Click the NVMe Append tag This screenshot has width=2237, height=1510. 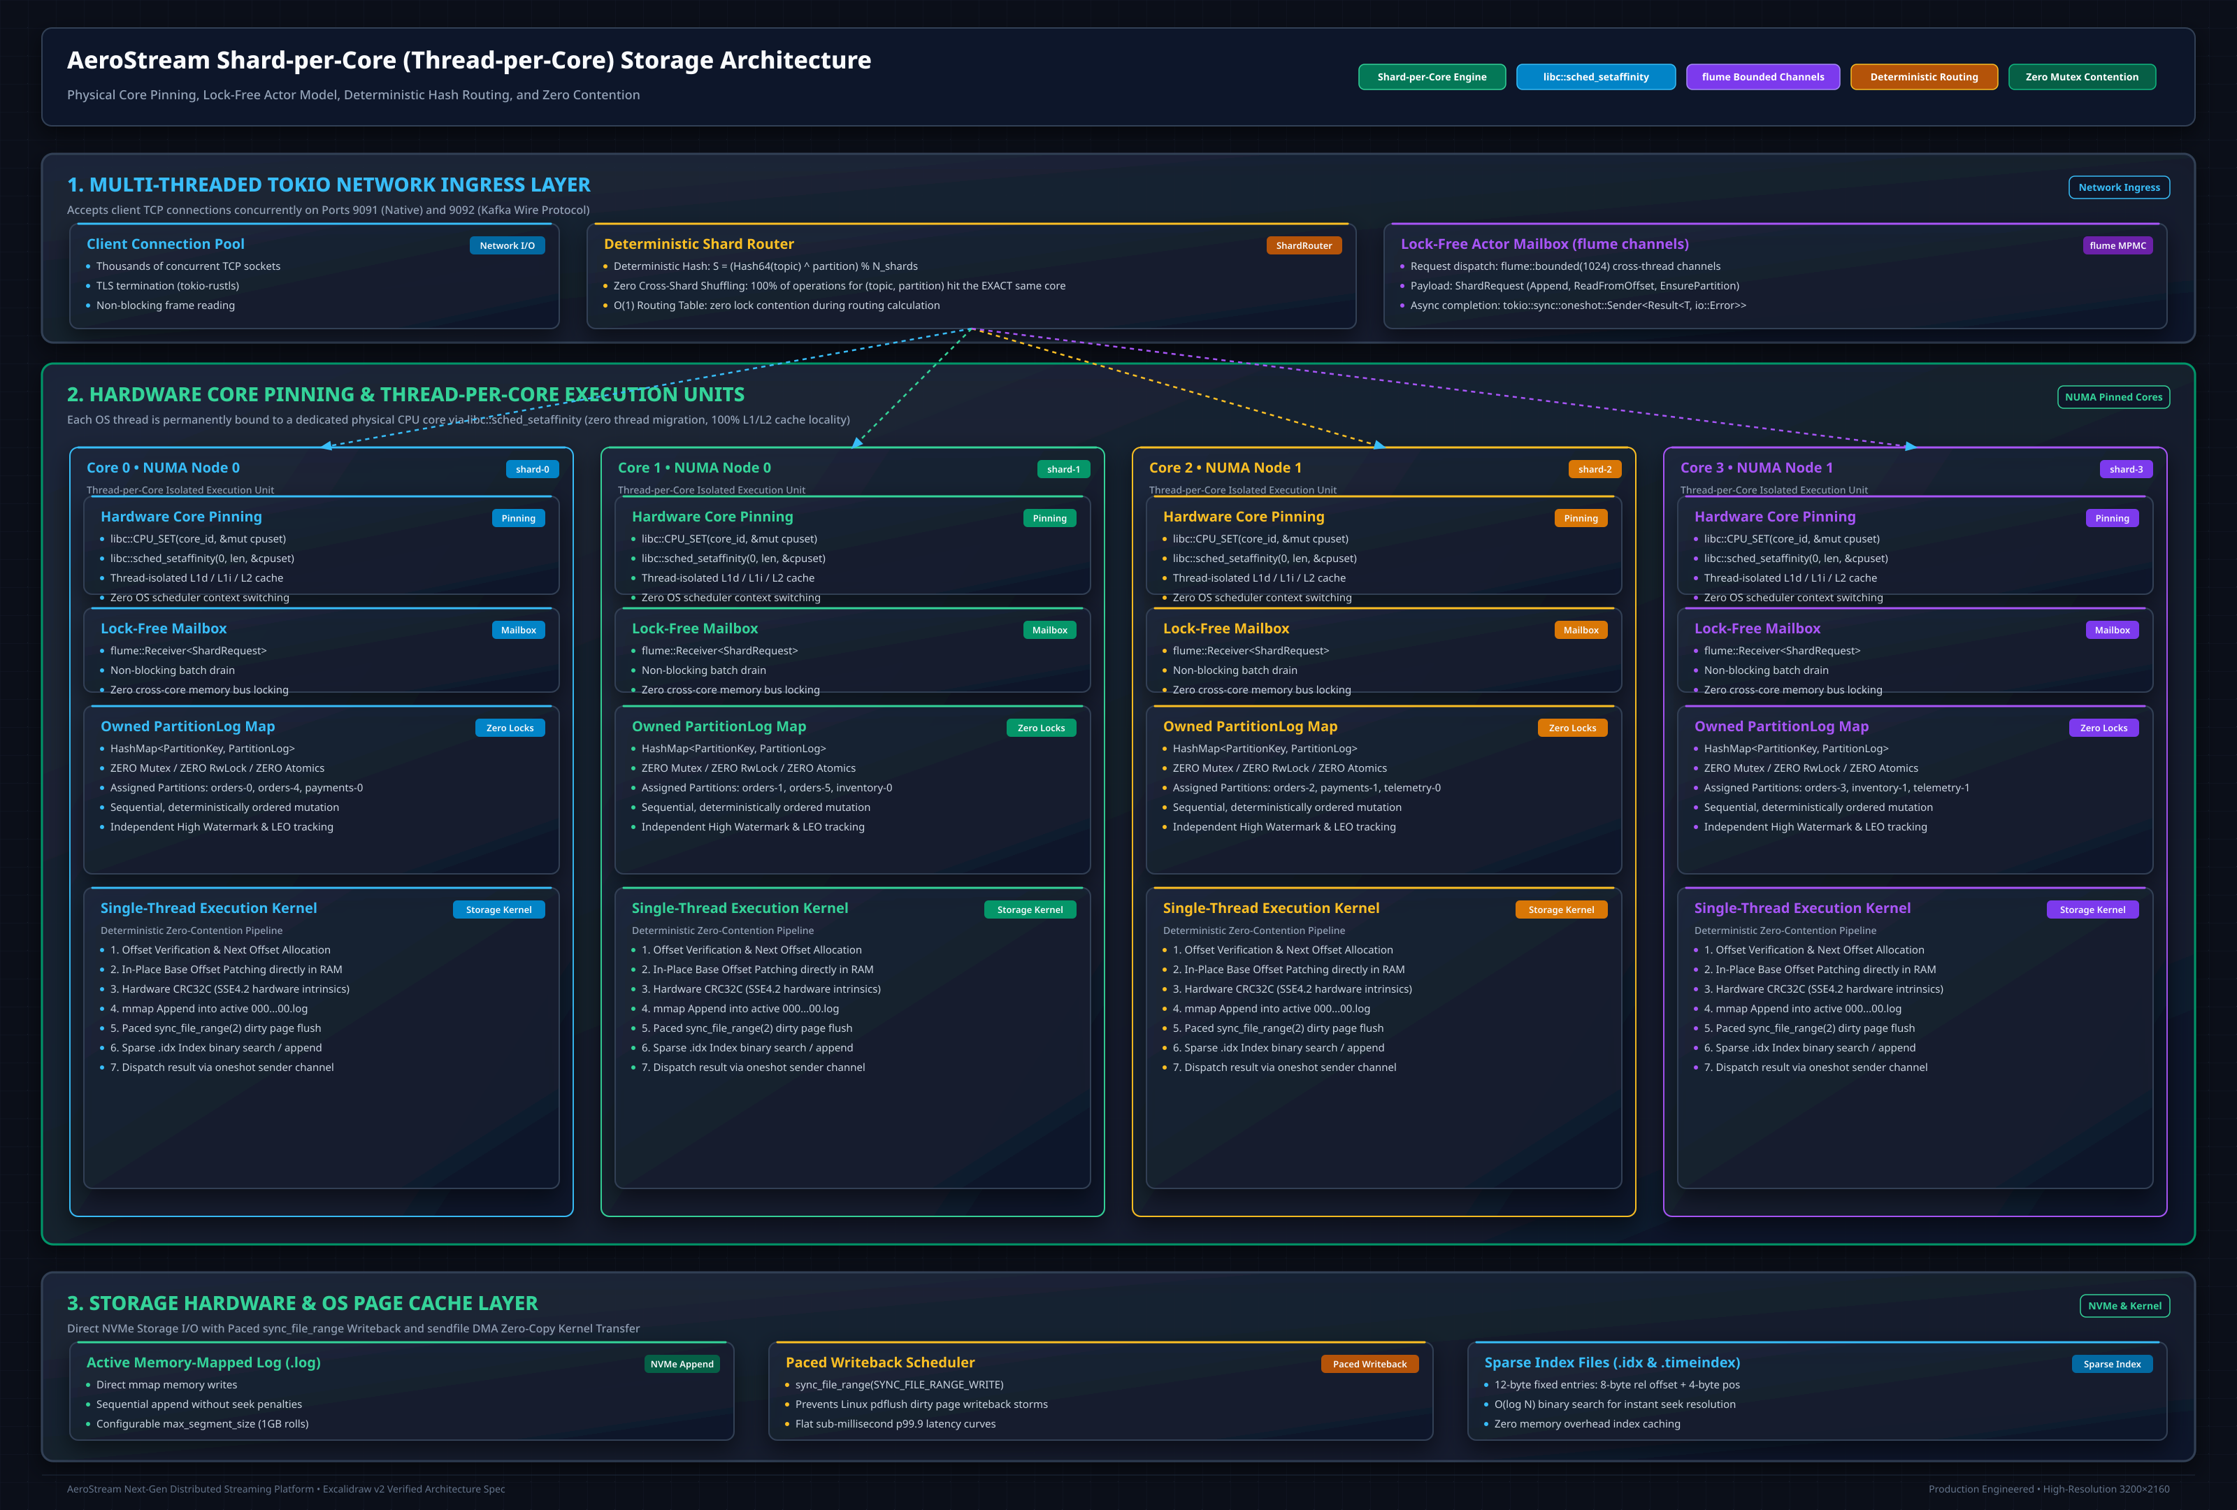682,1365
